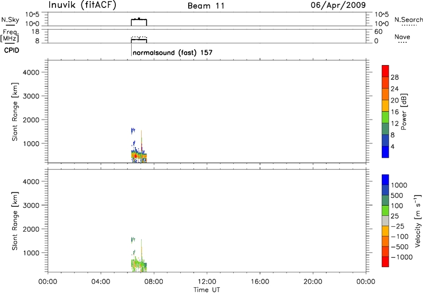Click velocity colorbar value '-25'
Viewport: 423px width, 293px height.
(x=398, y=226)
